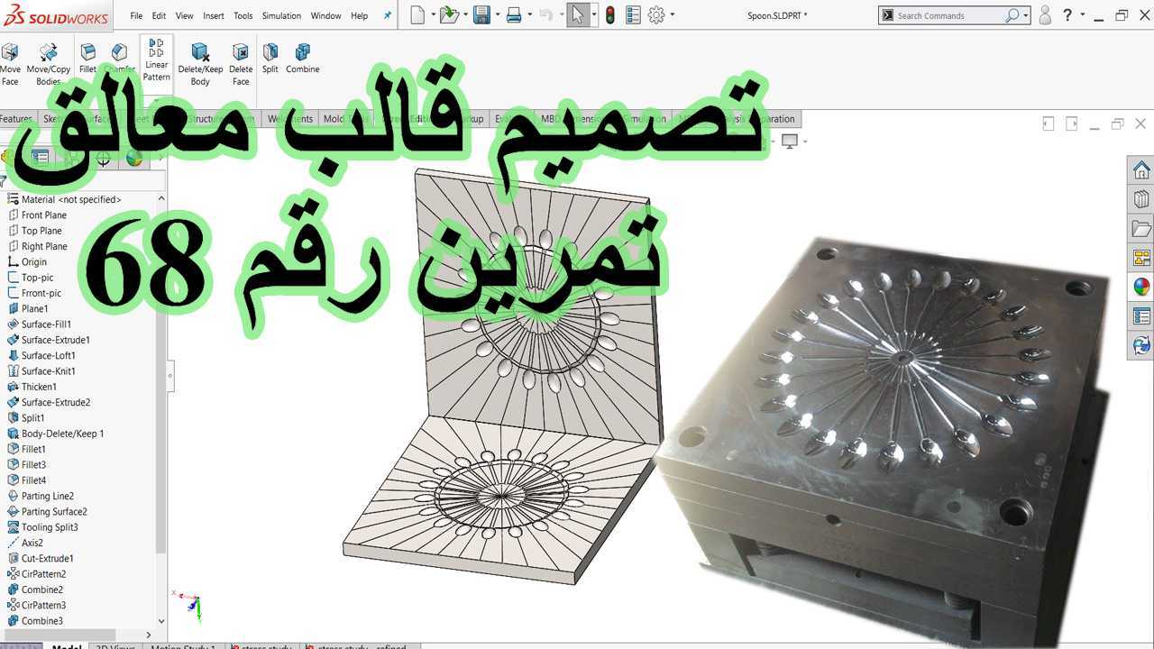Show the View Palette task pane
Screen dimensions: 1154x649
[x=1141, y=259]
